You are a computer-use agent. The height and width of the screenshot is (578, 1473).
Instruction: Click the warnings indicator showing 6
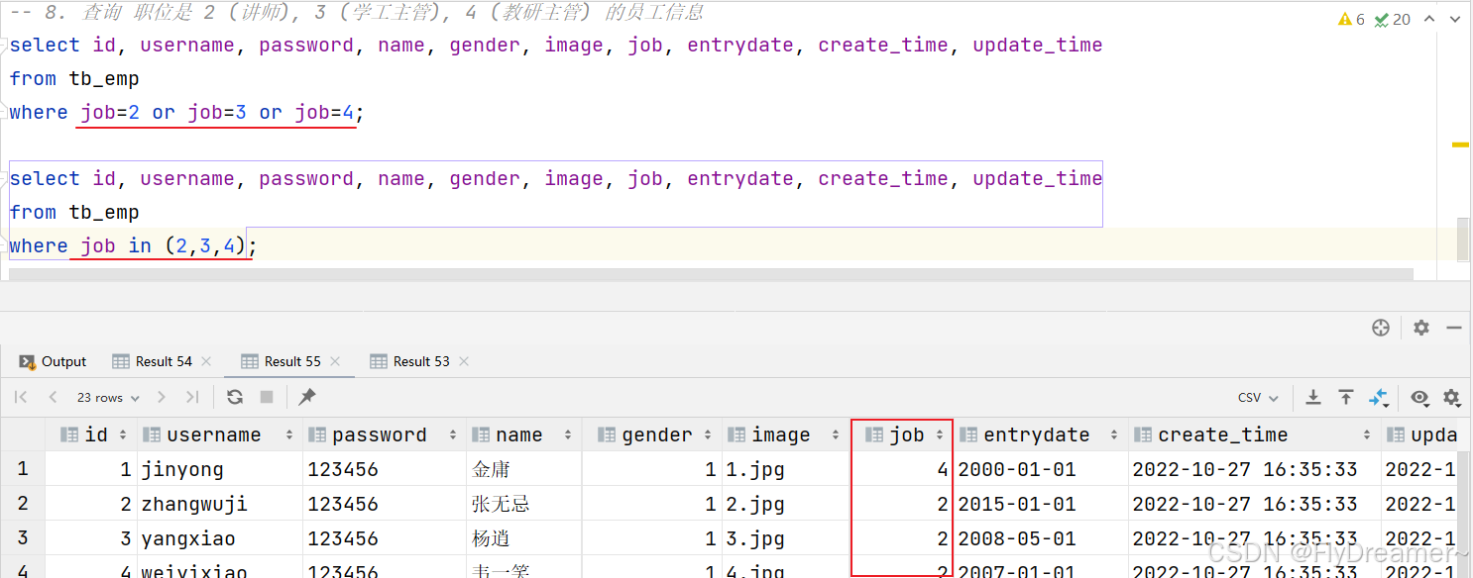(x=1351, y=19)
